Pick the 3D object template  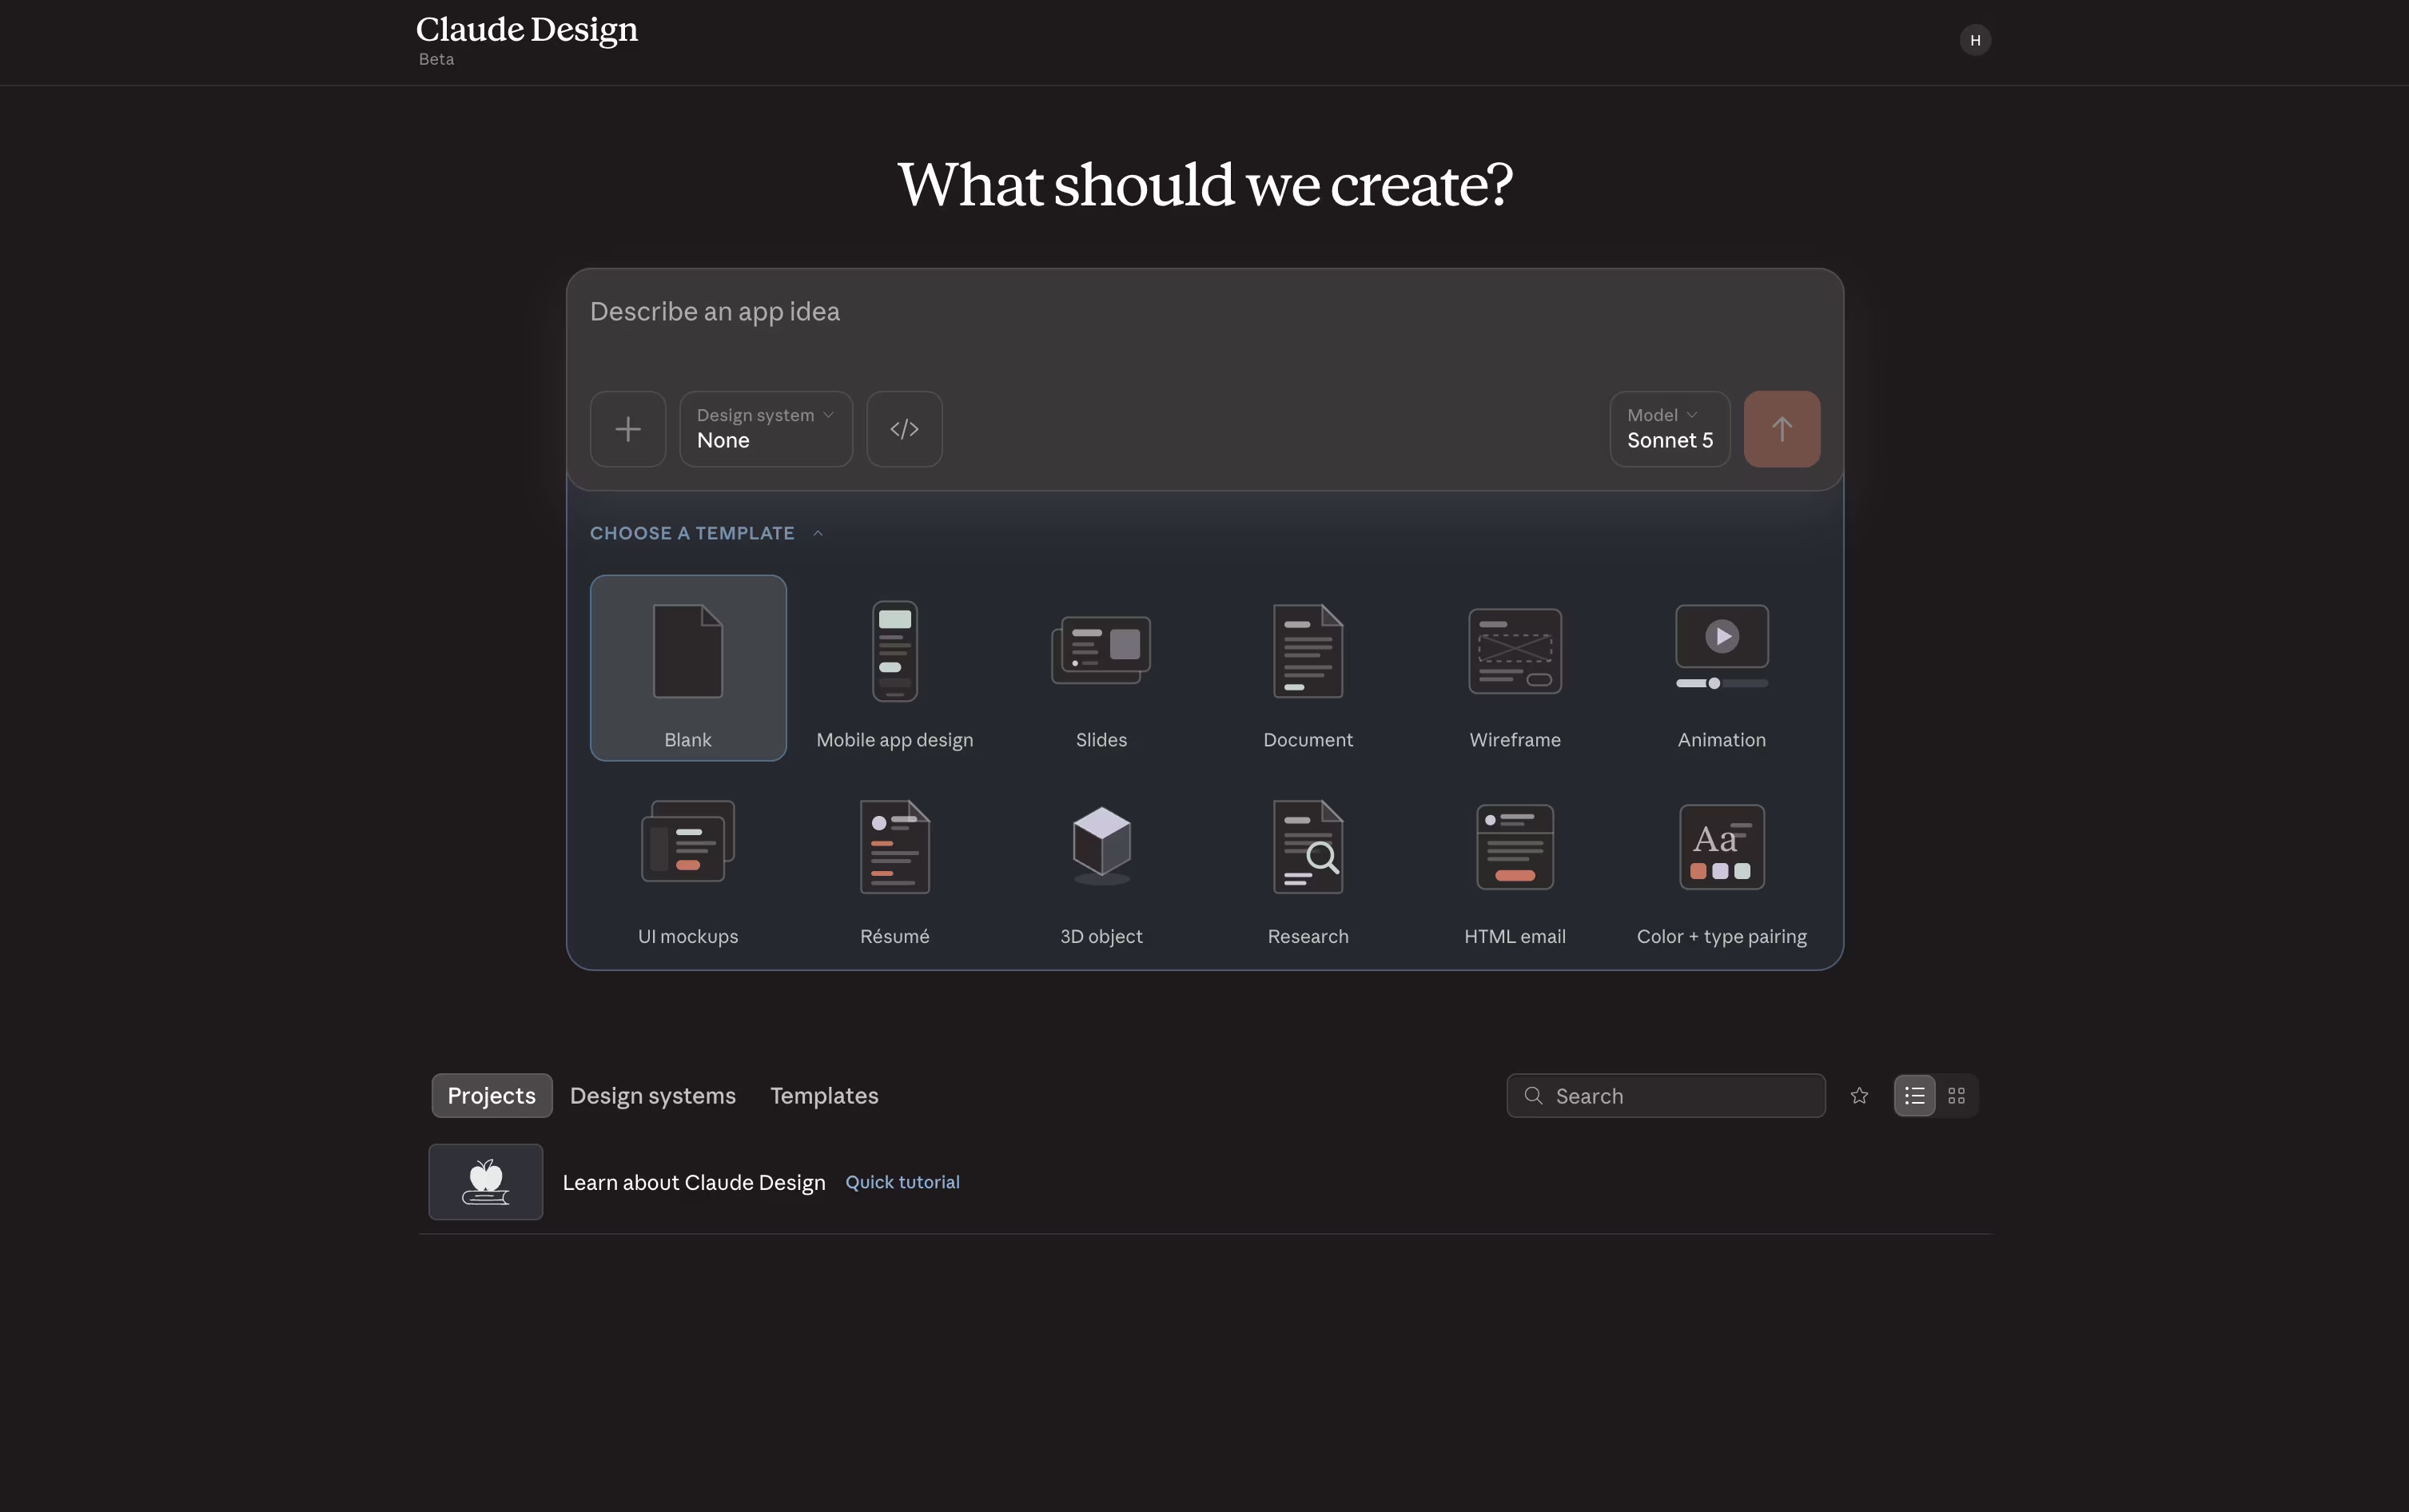click(x=1101, y=865)
